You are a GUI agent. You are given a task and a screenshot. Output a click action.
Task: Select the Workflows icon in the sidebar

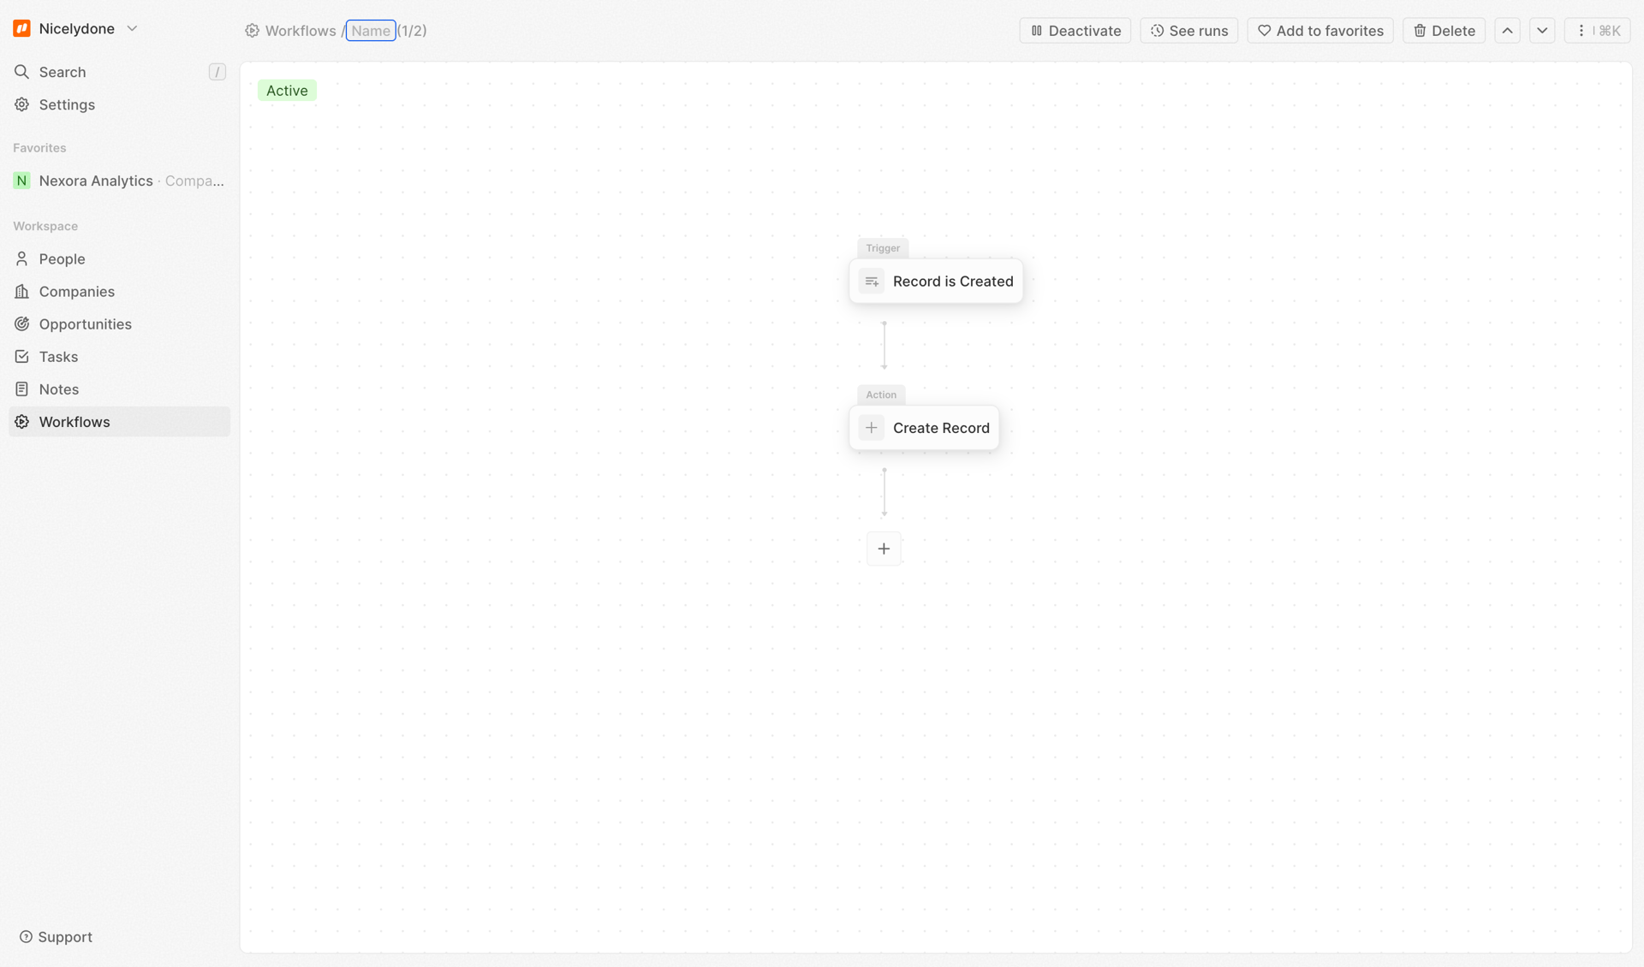(x=21, y=421)
